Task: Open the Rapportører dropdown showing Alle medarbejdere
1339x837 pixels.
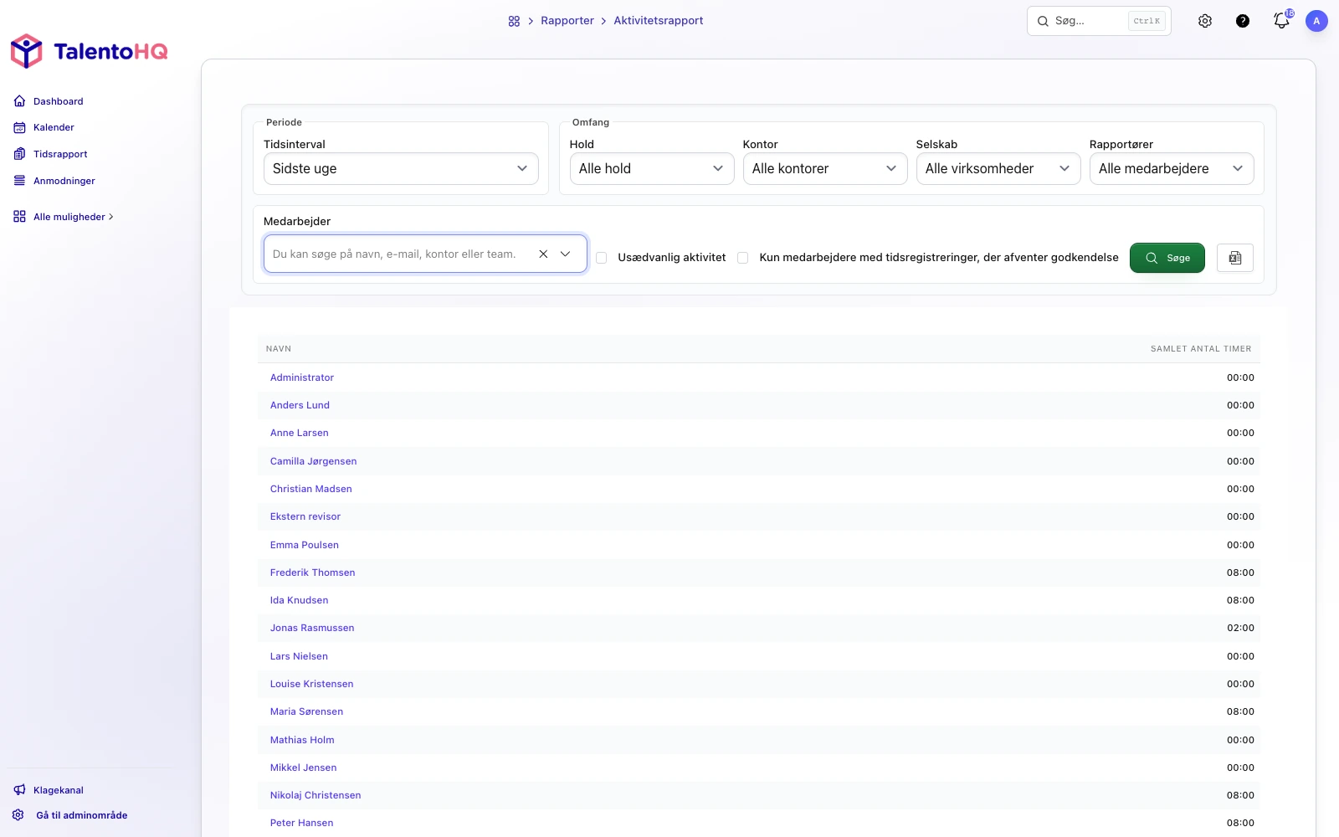Action: (x=1172, y=168)
